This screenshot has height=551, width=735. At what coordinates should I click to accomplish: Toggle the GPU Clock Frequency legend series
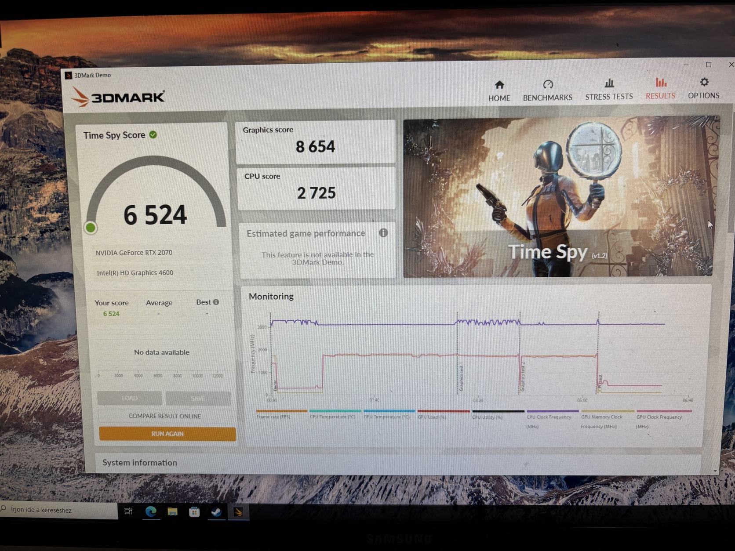click(x=663, y=420)
